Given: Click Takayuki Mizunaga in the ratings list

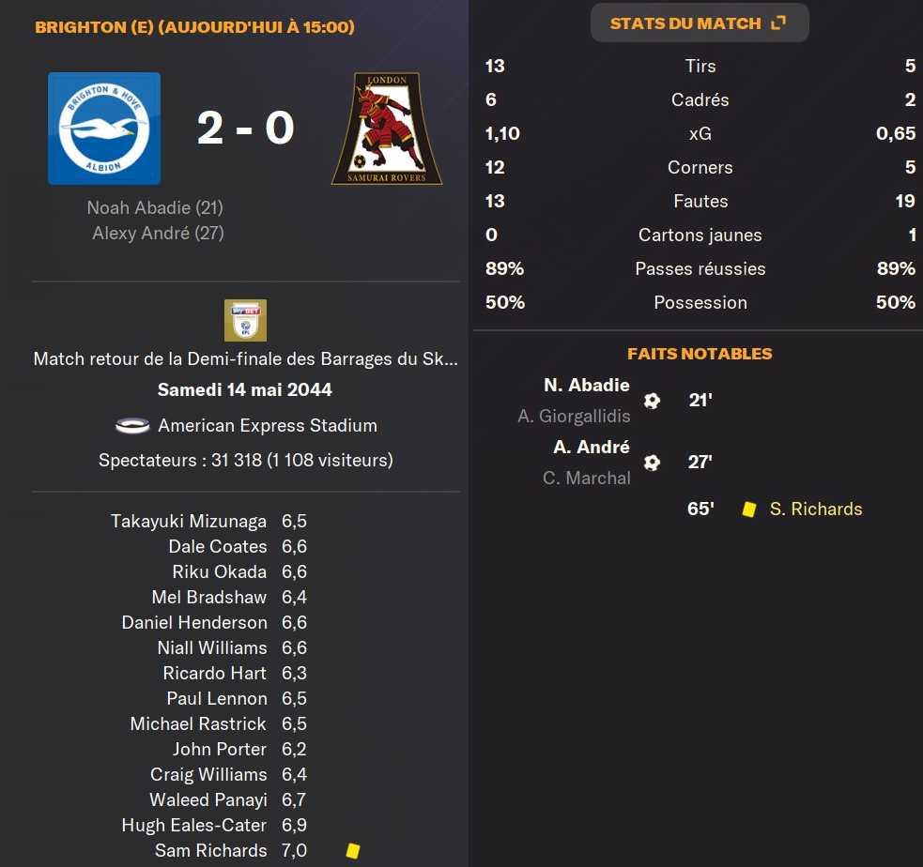Looking at the screenshot, I should tap(189, 522).
